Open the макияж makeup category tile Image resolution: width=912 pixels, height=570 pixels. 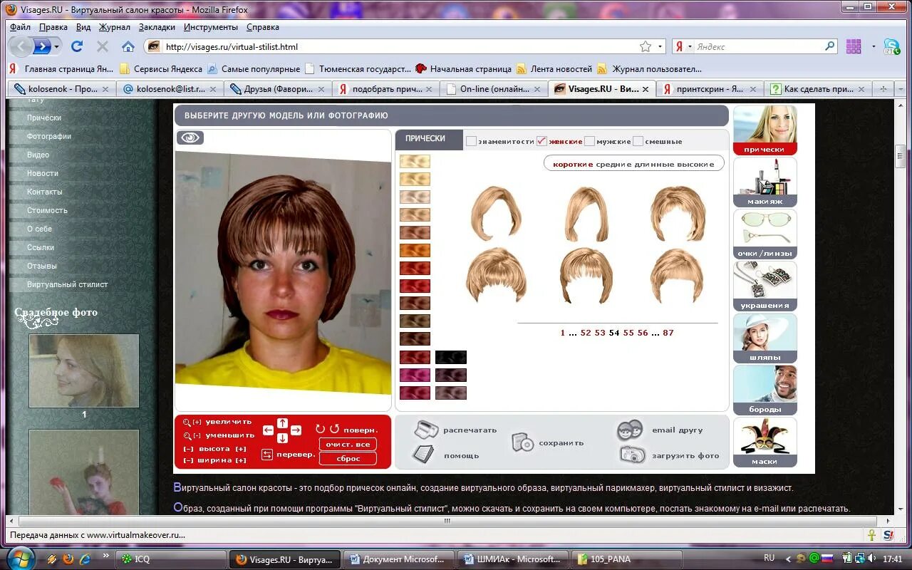(x=765, y=182)
